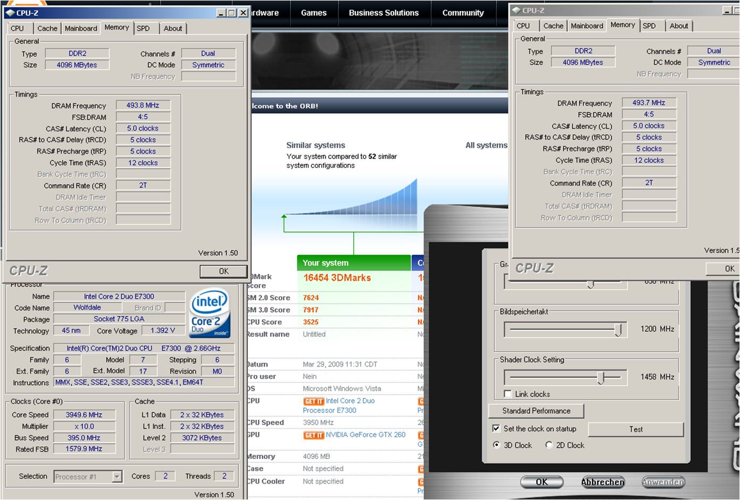
Task: Open Mainboard tab in left CPU-Z window
Action: tap(81, 29)
